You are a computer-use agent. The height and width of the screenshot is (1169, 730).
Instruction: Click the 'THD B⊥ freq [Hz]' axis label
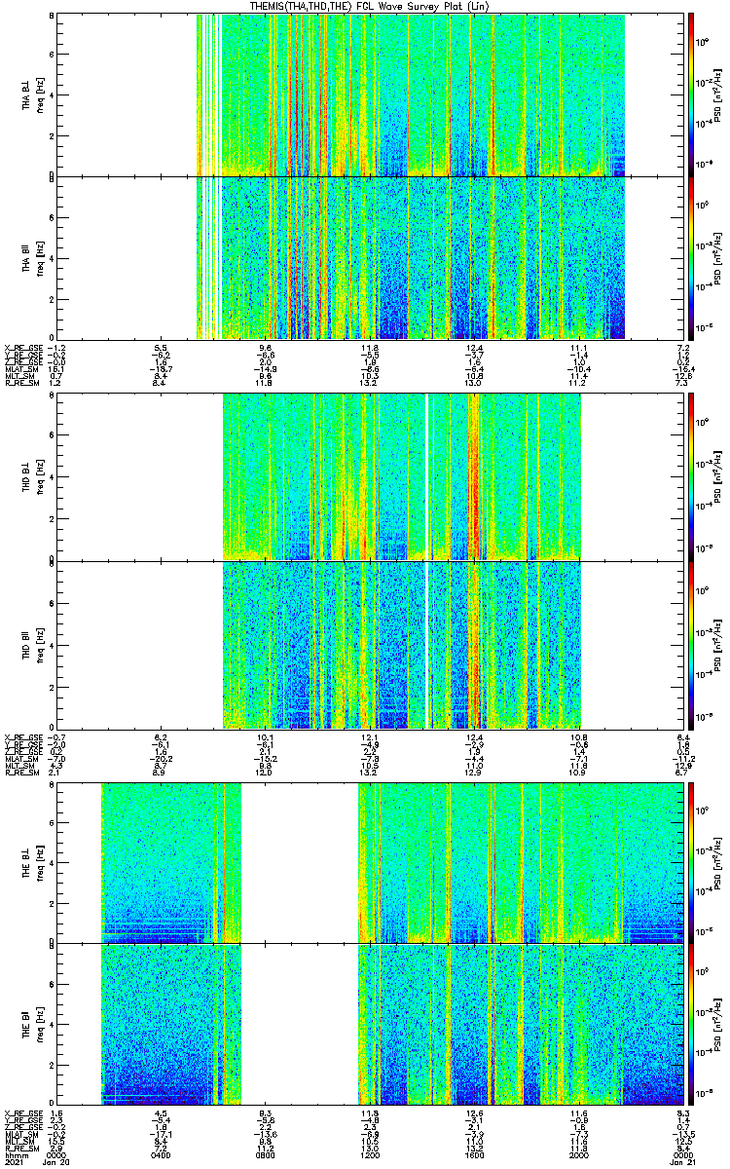[x=32, y=476]
